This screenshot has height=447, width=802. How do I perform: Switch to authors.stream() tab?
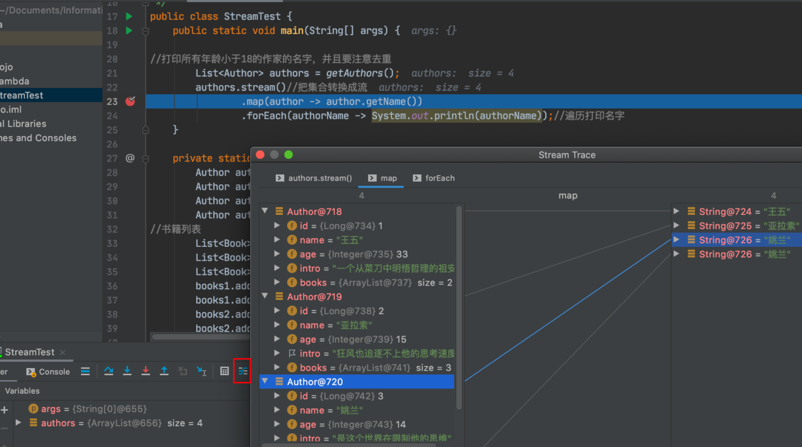pyautogui.click(x=314, y=178)
